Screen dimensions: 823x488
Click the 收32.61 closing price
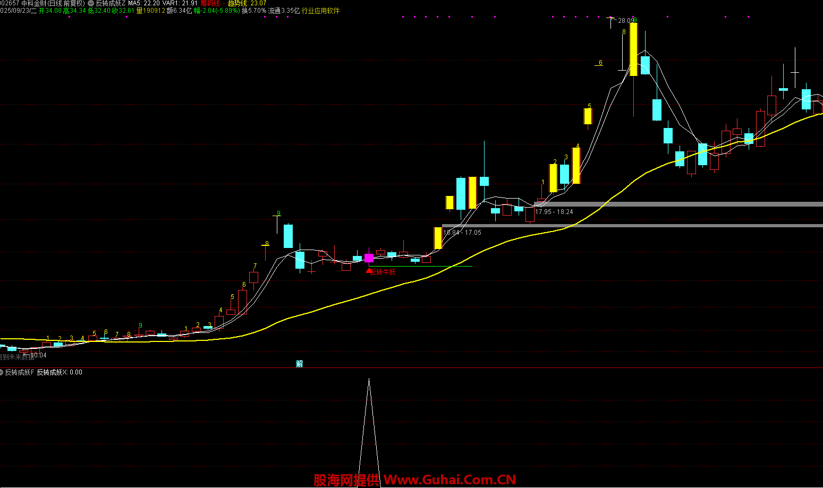(x=123, y=11)
